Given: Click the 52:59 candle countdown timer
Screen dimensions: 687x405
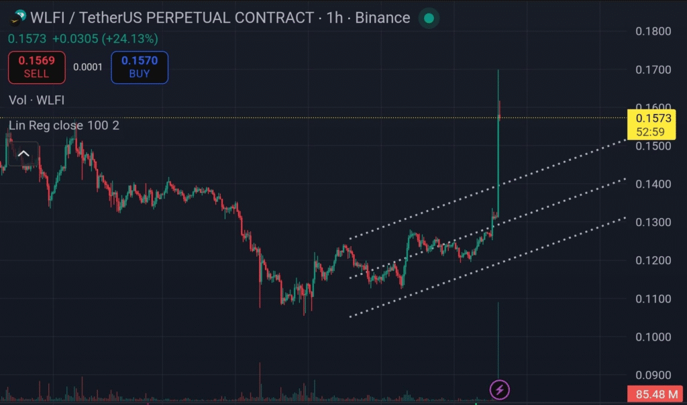Looking at the screenshot, I should [x=649, y=132].
